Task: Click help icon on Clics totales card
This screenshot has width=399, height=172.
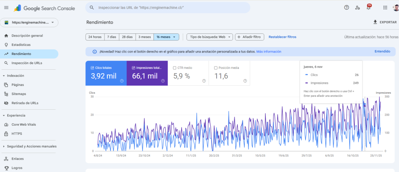Action: coord(122,81)
